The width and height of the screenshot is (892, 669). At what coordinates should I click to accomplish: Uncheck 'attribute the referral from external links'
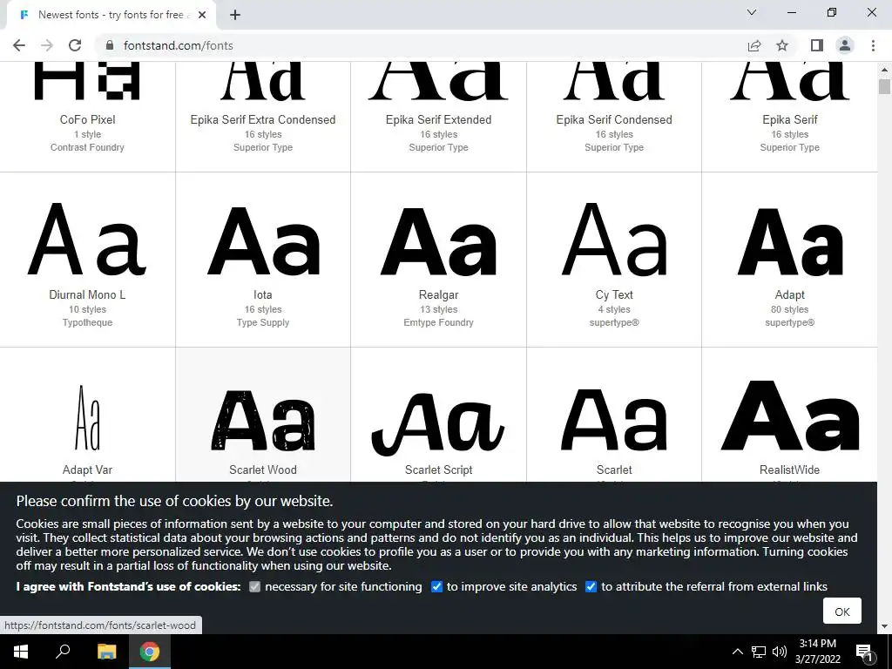coord(591,586)
